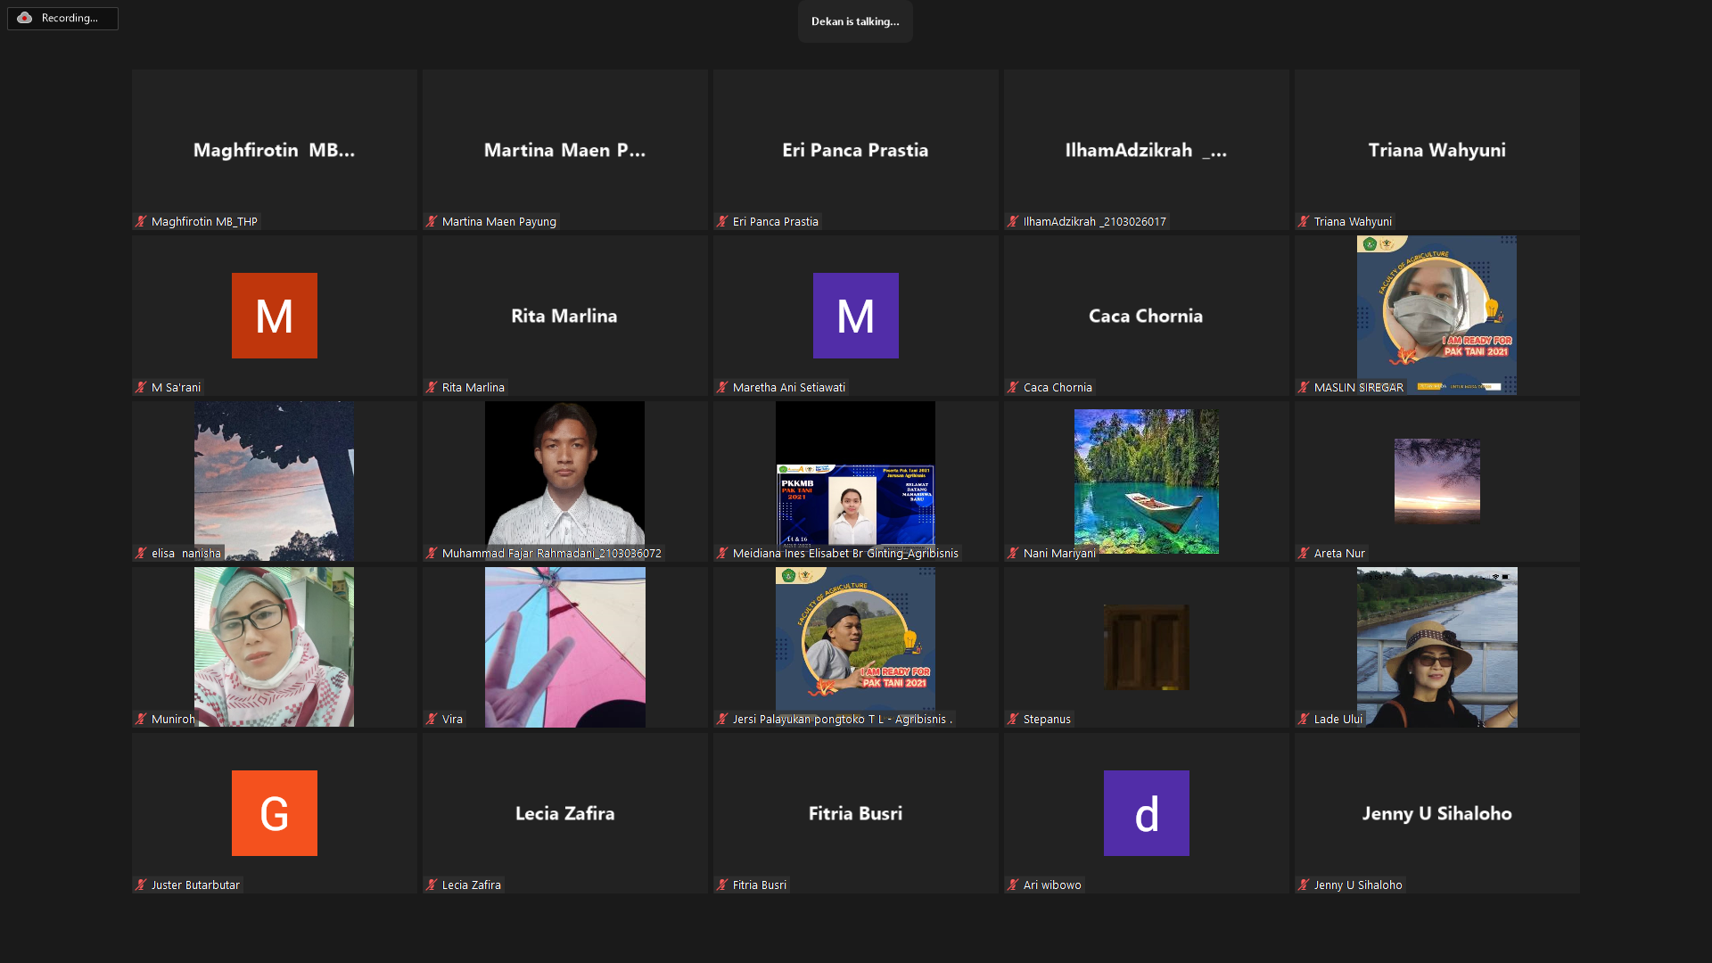The width and height of the screenshot is (1712, 963).
Task: Select Vira's peace sign umbrella picture
Action: pyautogui.click(x=565, y=647)
